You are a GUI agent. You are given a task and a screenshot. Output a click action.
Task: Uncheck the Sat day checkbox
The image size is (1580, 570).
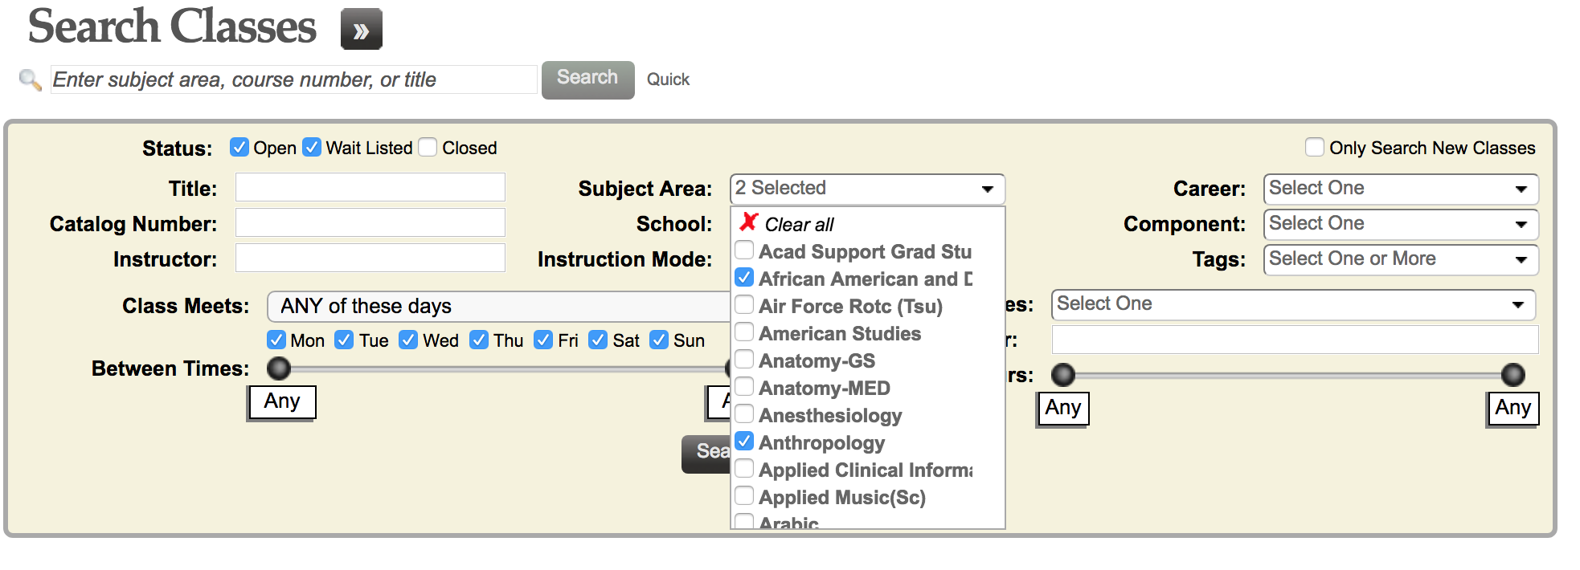[597, 340]
